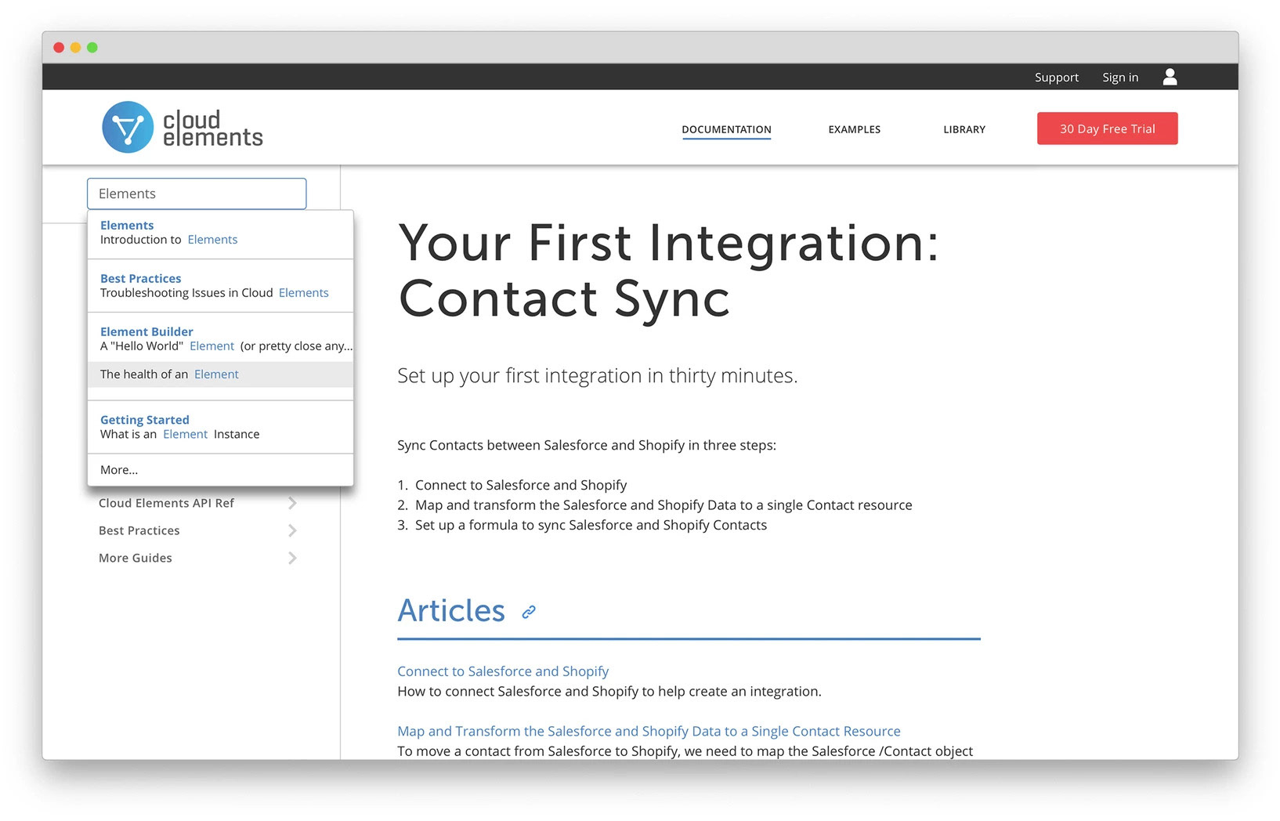The height and width of the screenshot is (821, 1280).
Task: Open Cloud Elements API Ref sidebar item
Action: [x=166, y=503]
